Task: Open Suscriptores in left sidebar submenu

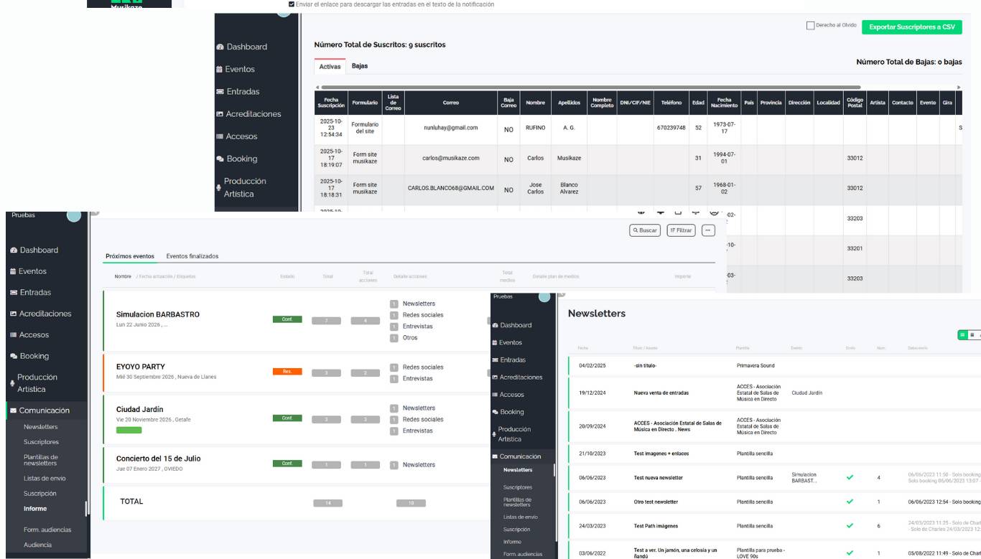Action: click(x=41, y=442)
